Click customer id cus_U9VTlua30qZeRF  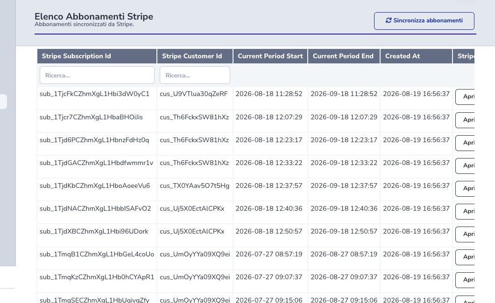click(194, 94)
